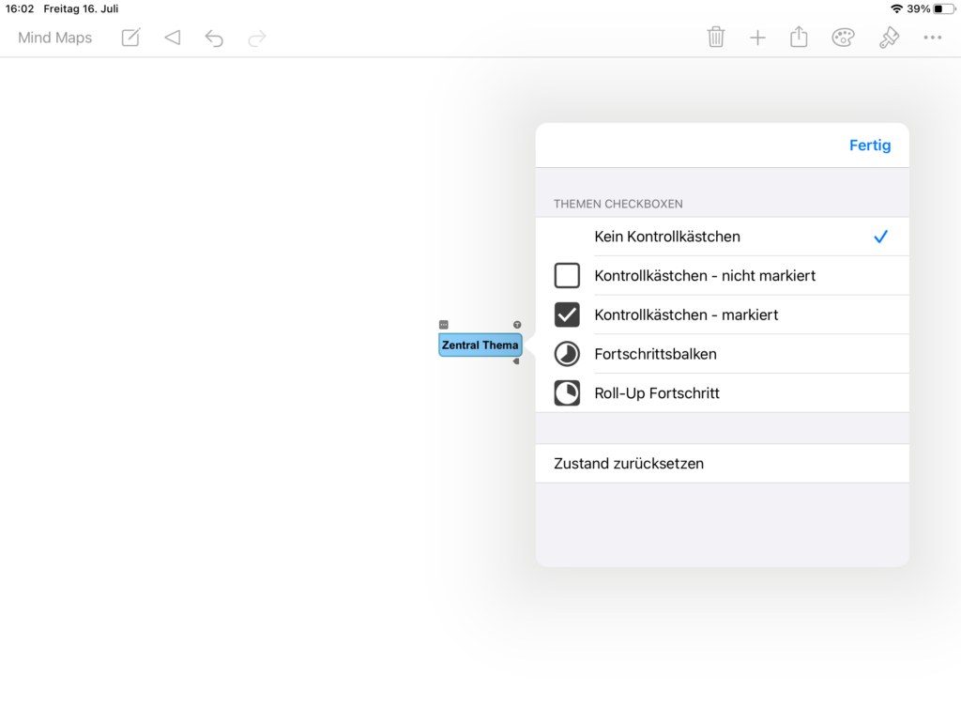Tap the trash icon to delete topic

[x=716, y=38]
